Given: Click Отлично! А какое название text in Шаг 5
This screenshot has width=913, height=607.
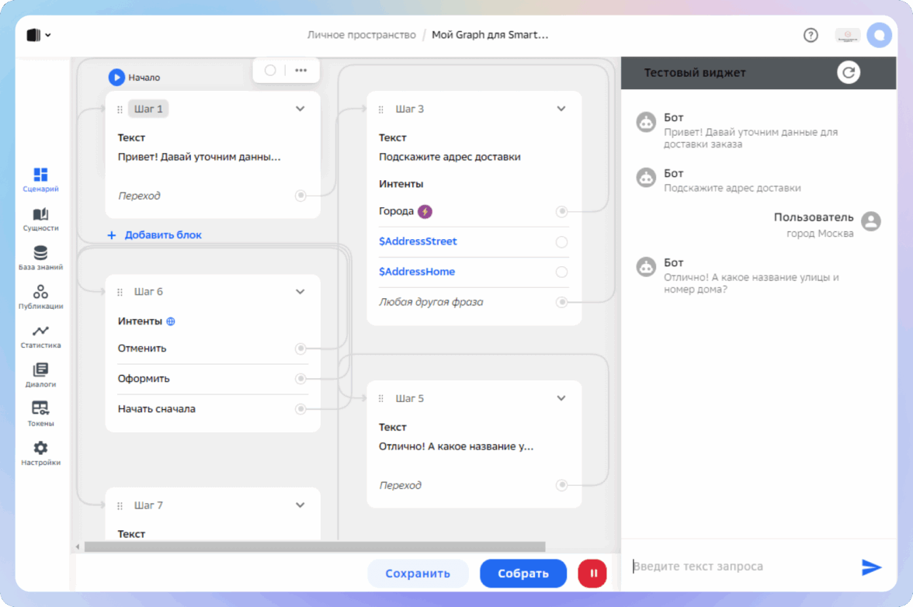Looking at the screenshot, I should [x=456, y=446].
